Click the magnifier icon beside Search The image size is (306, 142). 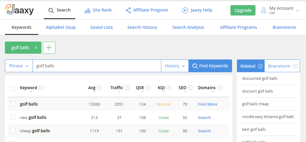tap(51, 10)
